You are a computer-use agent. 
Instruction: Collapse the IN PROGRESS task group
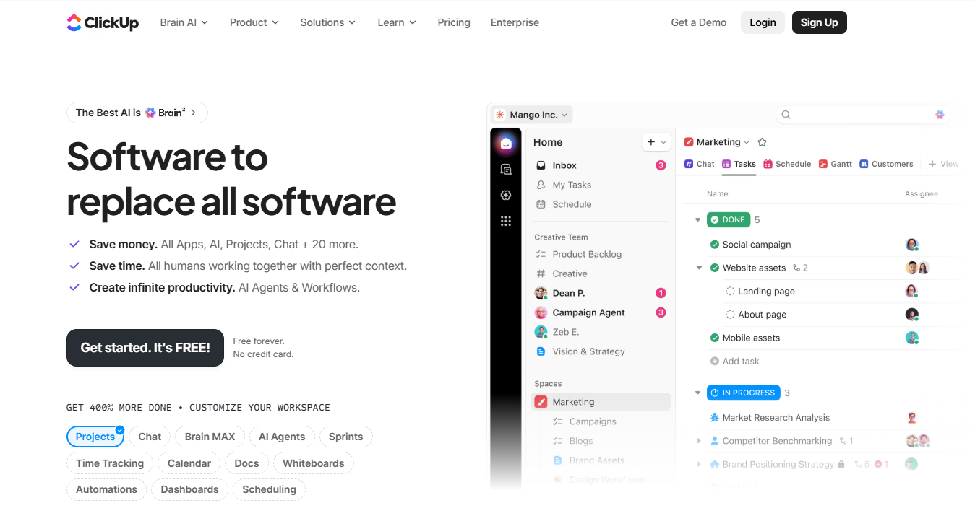tap(697, 393)
